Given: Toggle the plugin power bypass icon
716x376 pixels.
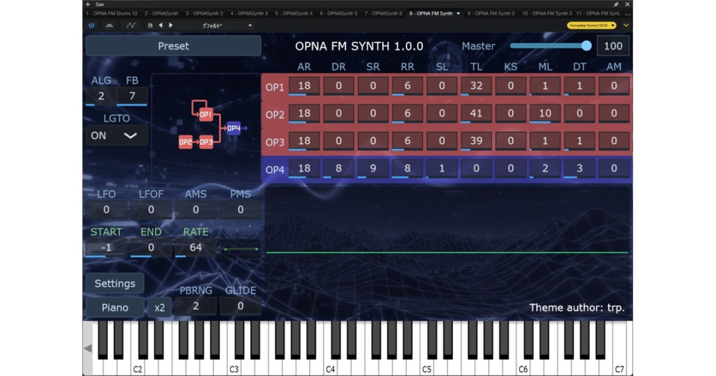Looking at the screenshot, I should point(91,26).
